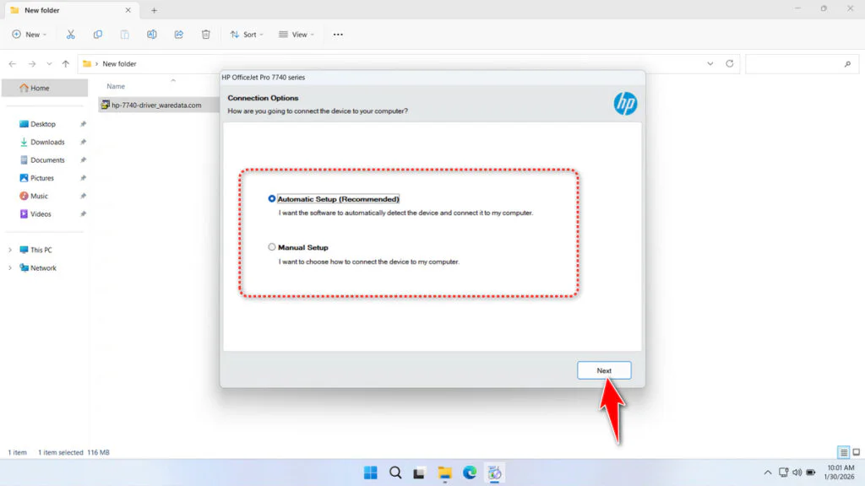Copy the selected file
865x486 pixels.
[98, 34]
